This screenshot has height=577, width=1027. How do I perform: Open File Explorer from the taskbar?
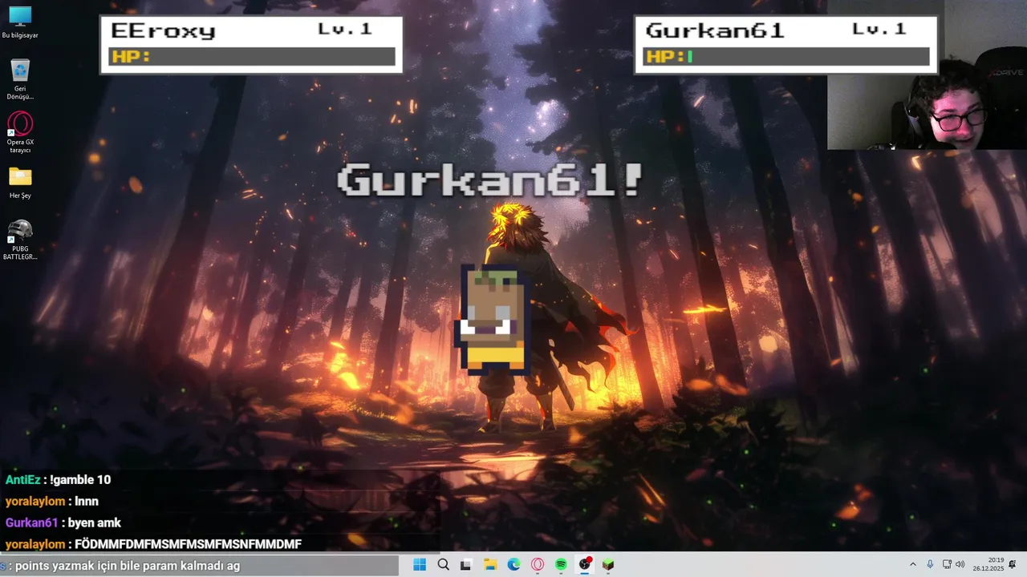pos(490,565)
